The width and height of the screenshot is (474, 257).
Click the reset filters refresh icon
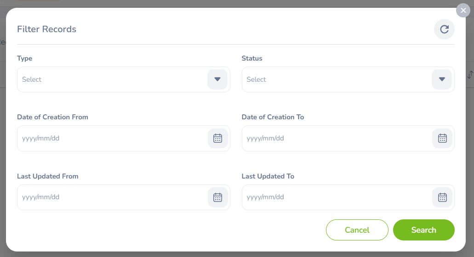444,29
